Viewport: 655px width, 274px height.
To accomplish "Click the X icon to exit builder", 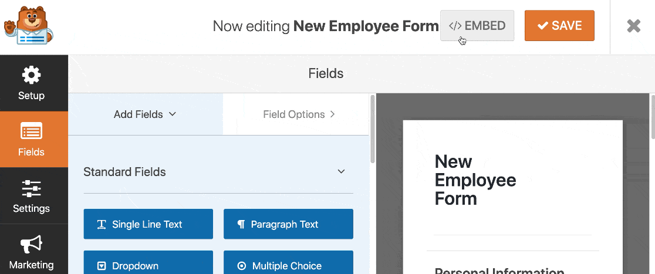I will click(633, 26).
